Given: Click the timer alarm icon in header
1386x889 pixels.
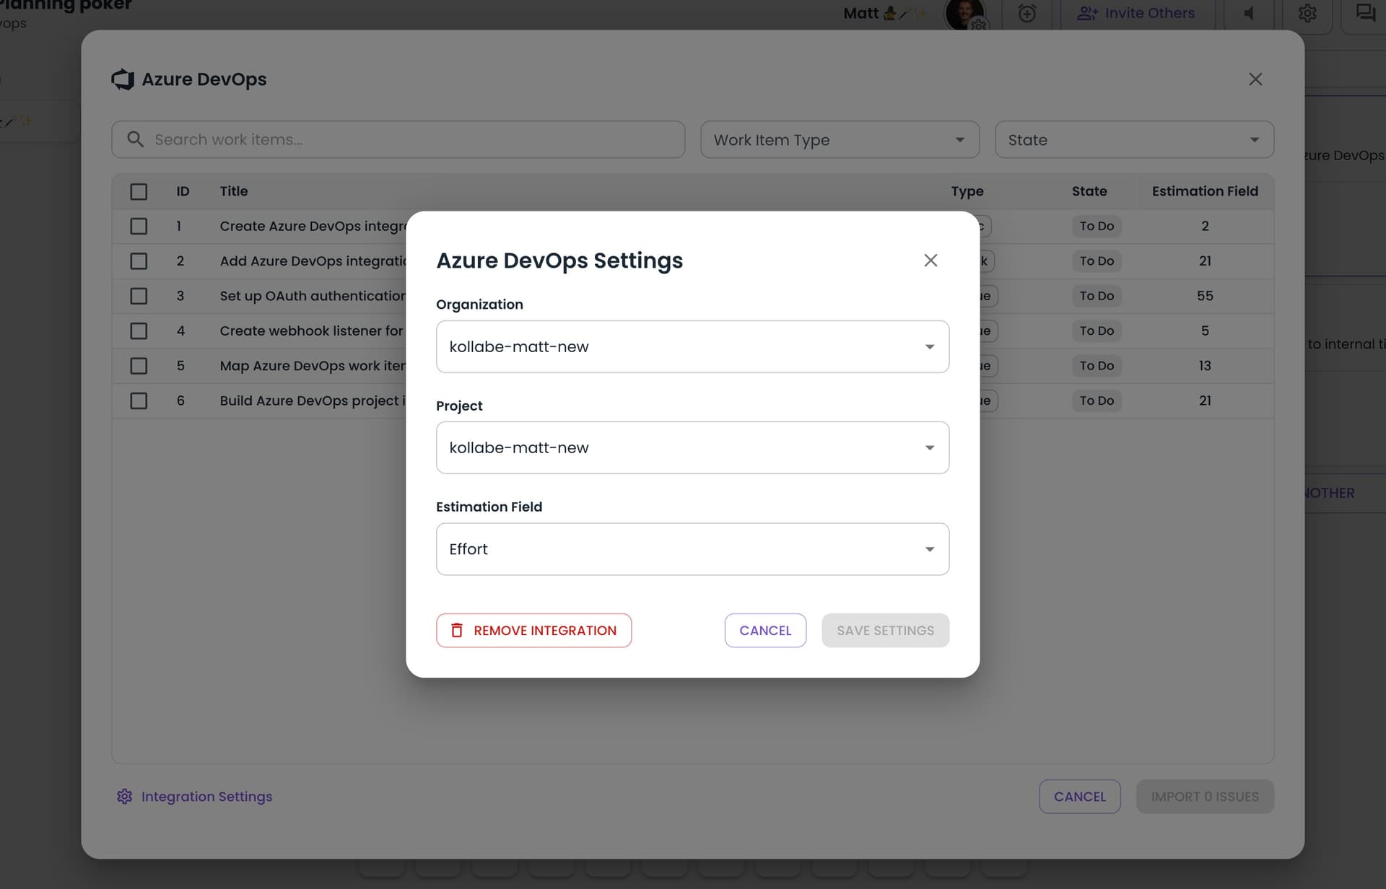Looking at the screenshot, I should pyautogui.click(x=1027, y=13).
